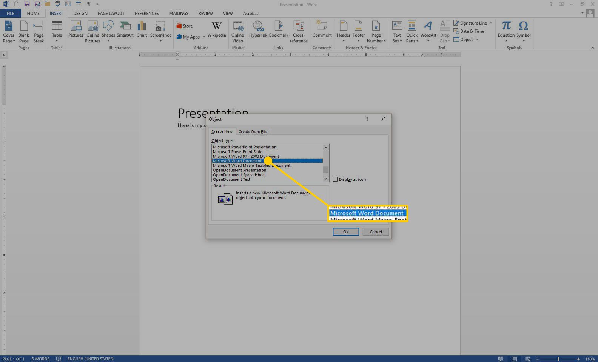Open the Footer options

tap(359, 32)
